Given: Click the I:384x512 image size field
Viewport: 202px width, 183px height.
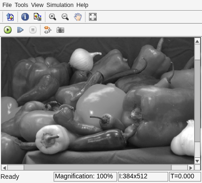Looking at the screenshot, I should tap(143, 177).
